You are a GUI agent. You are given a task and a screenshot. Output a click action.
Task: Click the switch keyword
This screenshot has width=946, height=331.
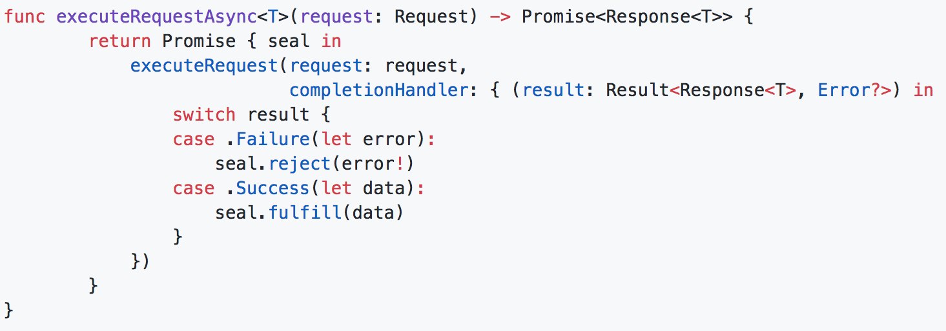[x=204, y=115]
